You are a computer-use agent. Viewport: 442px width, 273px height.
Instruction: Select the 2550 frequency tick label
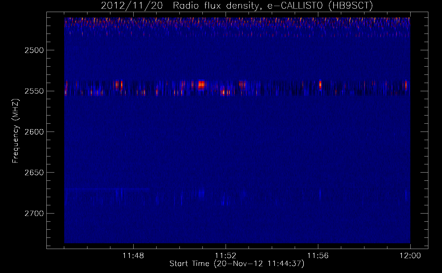pyautogui.click(x=34, y=91)
